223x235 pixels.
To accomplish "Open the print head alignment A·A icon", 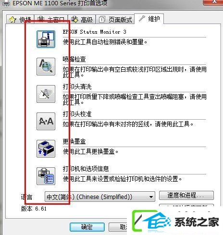I will (46, 121).
